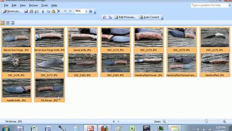Click the Copy icon in the toolbar

pos(48,11)
